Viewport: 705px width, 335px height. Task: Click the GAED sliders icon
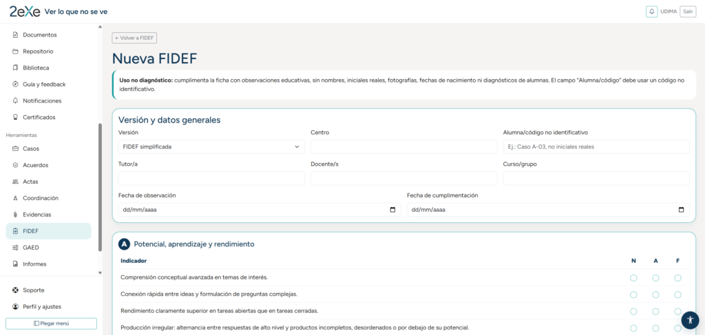(15, 248)
